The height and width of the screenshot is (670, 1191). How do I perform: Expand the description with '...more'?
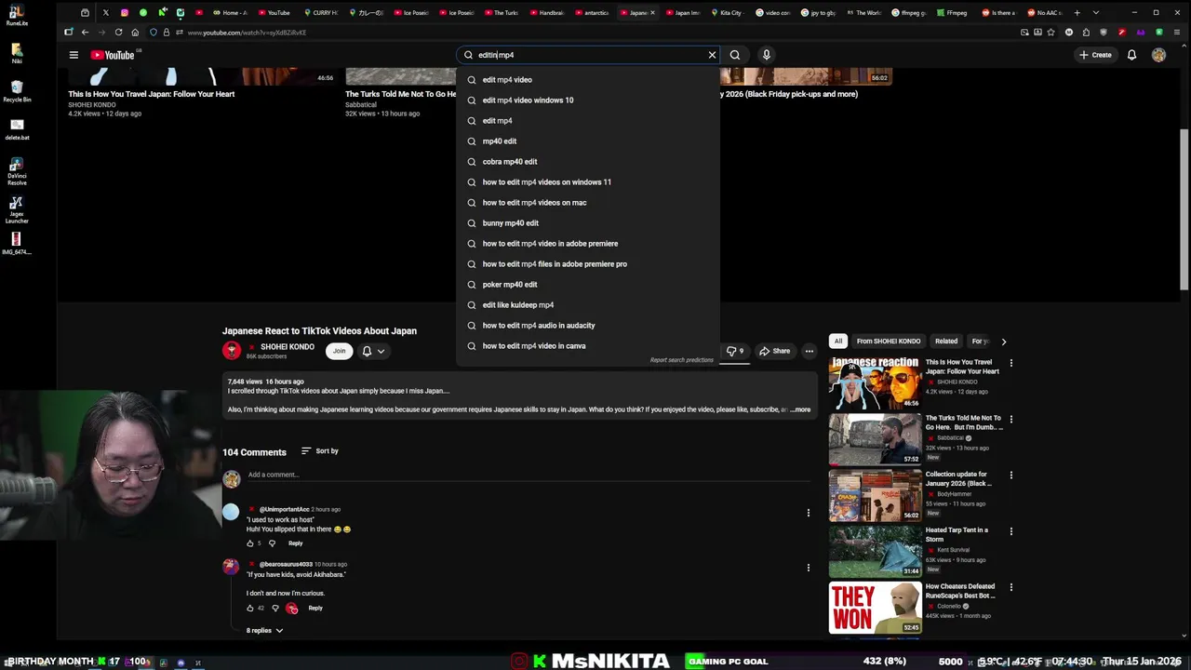click(800, 409)
